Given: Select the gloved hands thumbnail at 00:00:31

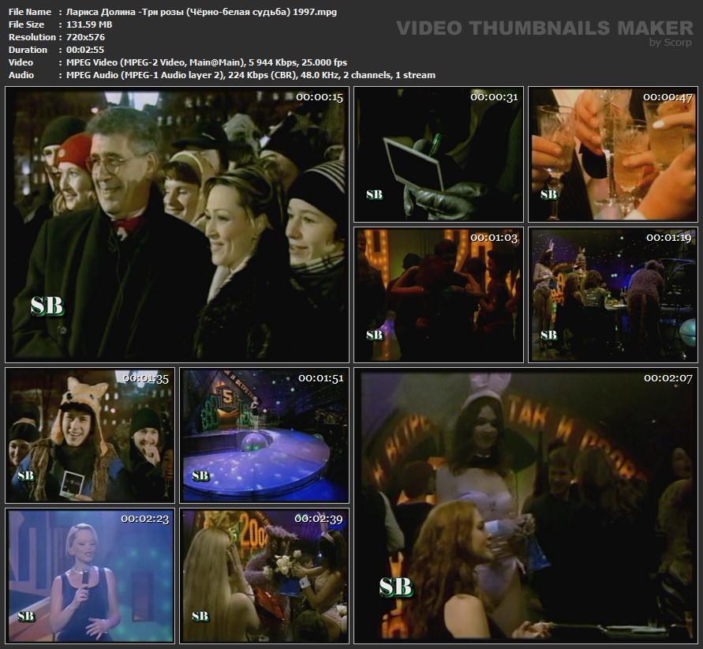Looking at the screenshot, I should pos(438,154).
